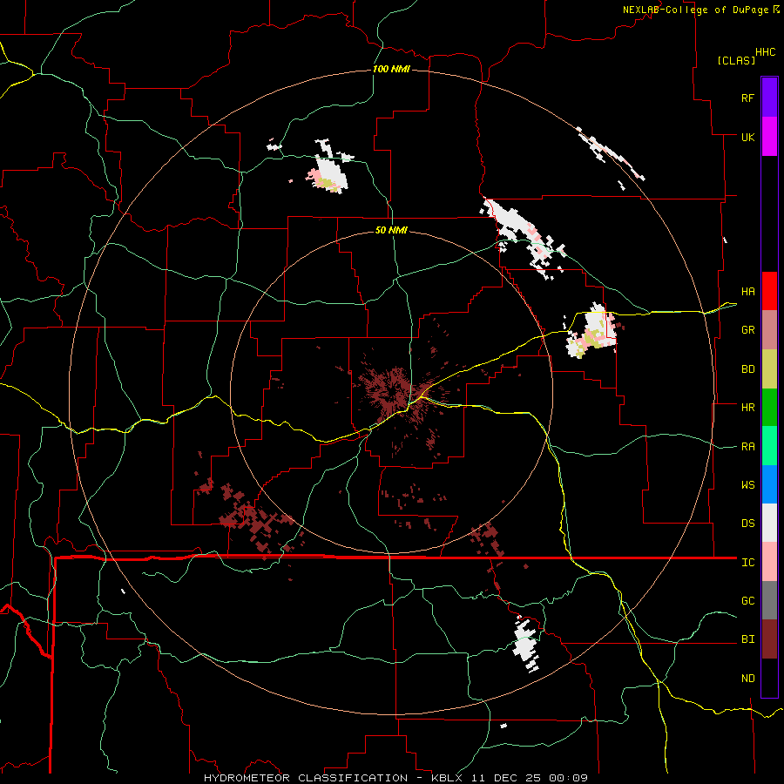784x784 pixels.
Task: Click the RF legend label
Action: (x=747, y=98)
